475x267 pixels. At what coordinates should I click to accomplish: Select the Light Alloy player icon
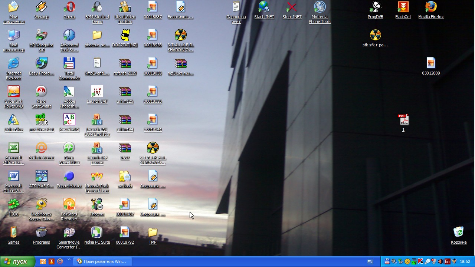[x=13, y=122]
